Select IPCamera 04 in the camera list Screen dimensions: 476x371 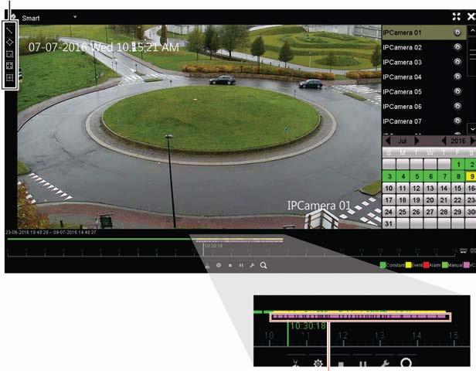423,77
